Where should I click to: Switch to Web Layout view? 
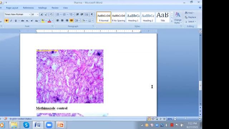[x=157, y=119]
